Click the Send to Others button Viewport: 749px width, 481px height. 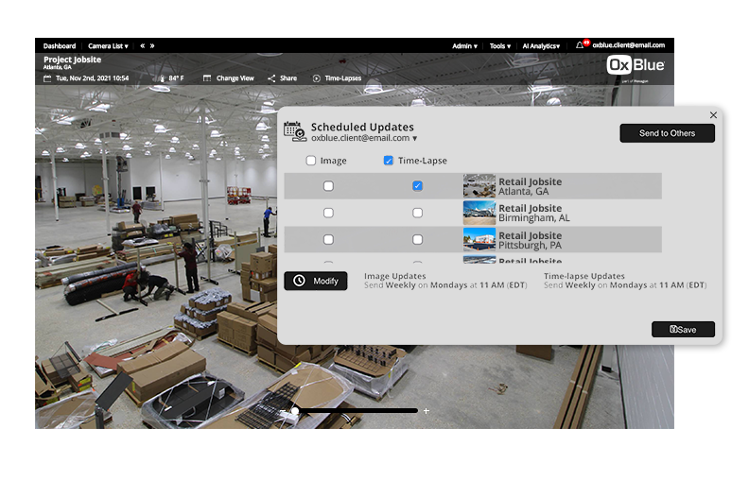(668, 133)
